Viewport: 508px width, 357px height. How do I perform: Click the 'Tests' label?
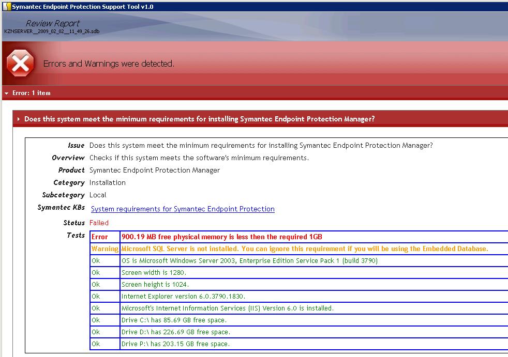[x=76, y=235]
